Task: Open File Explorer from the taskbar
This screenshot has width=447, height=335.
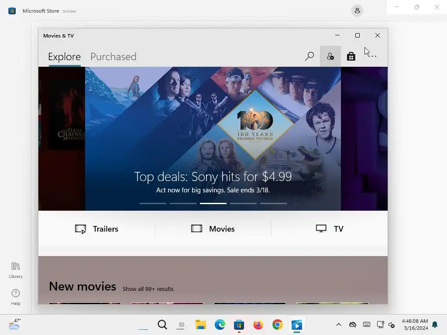Action: point(201,325)
